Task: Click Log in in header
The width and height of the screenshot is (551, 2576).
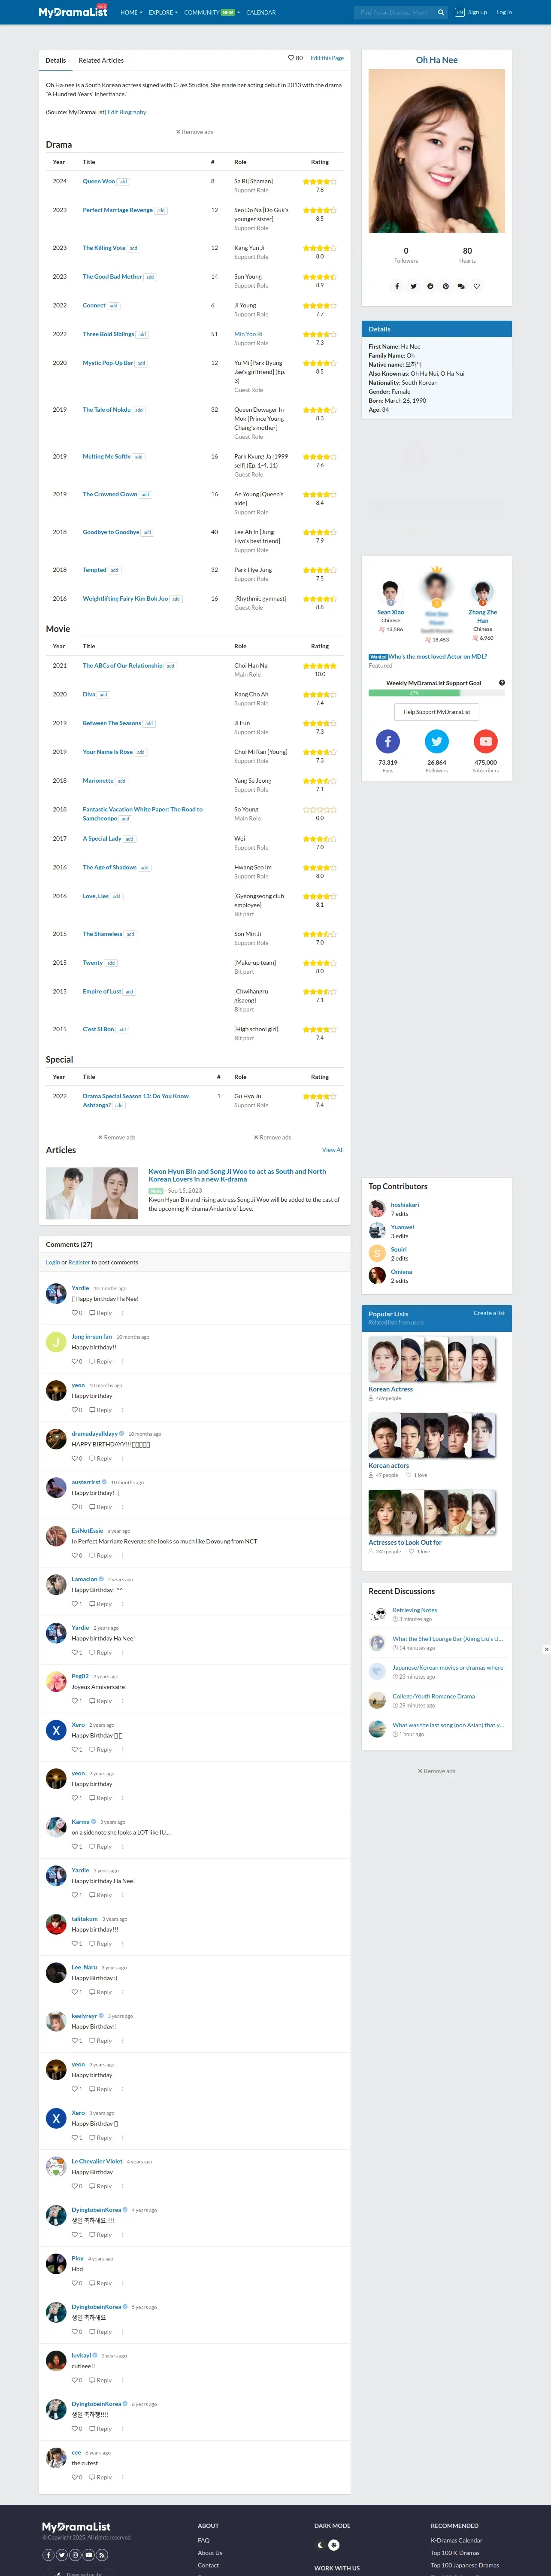Action: [x=504, y=13]
